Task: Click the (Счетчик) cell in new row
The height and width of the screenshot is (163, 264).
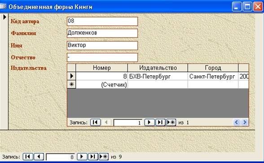Action: pos(101,85)
